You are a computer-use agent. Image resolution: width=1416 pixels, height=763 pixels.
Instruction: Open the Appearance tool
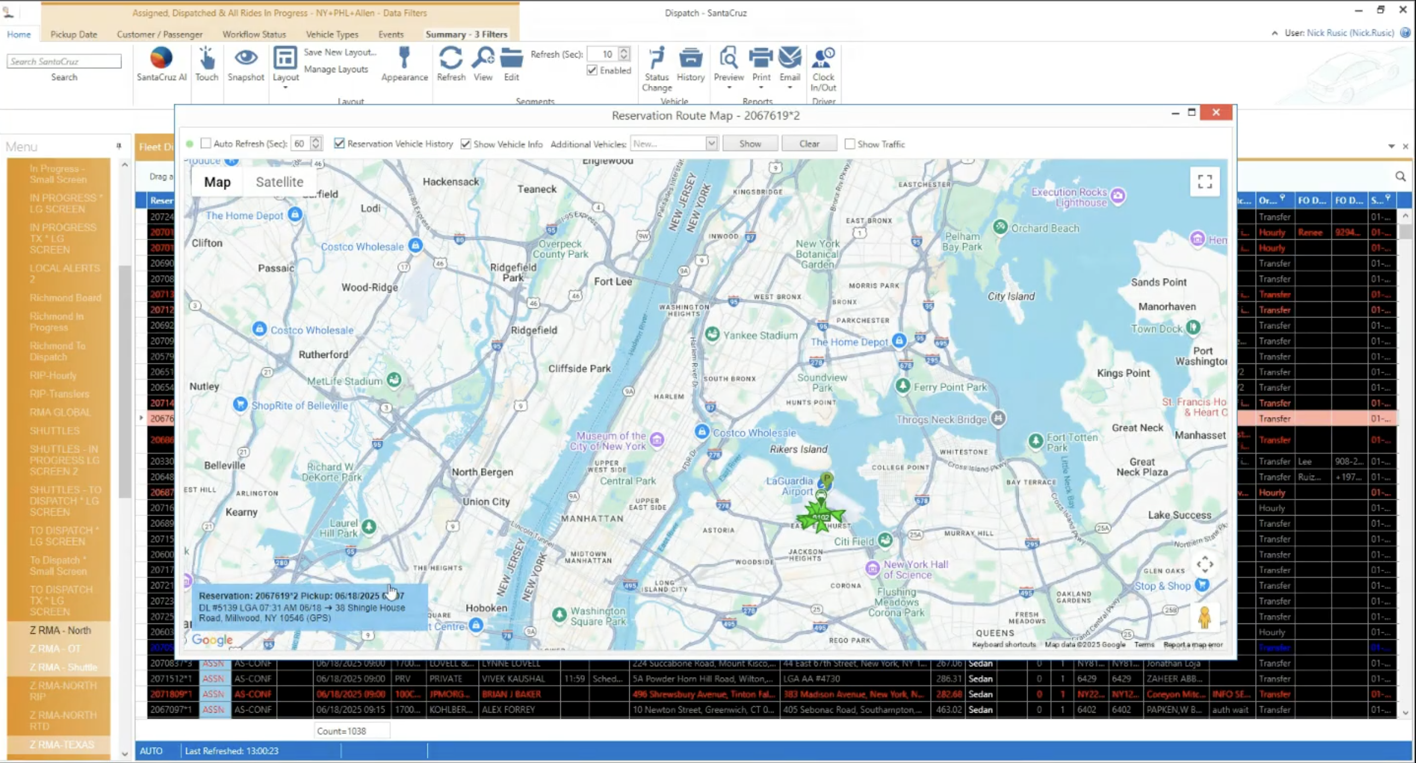click(x=404, y=62)
